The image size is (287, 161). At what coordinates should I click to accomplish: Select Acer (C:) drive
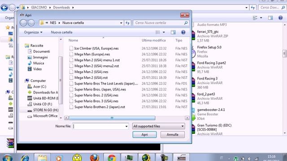click(x=37, y=86)
